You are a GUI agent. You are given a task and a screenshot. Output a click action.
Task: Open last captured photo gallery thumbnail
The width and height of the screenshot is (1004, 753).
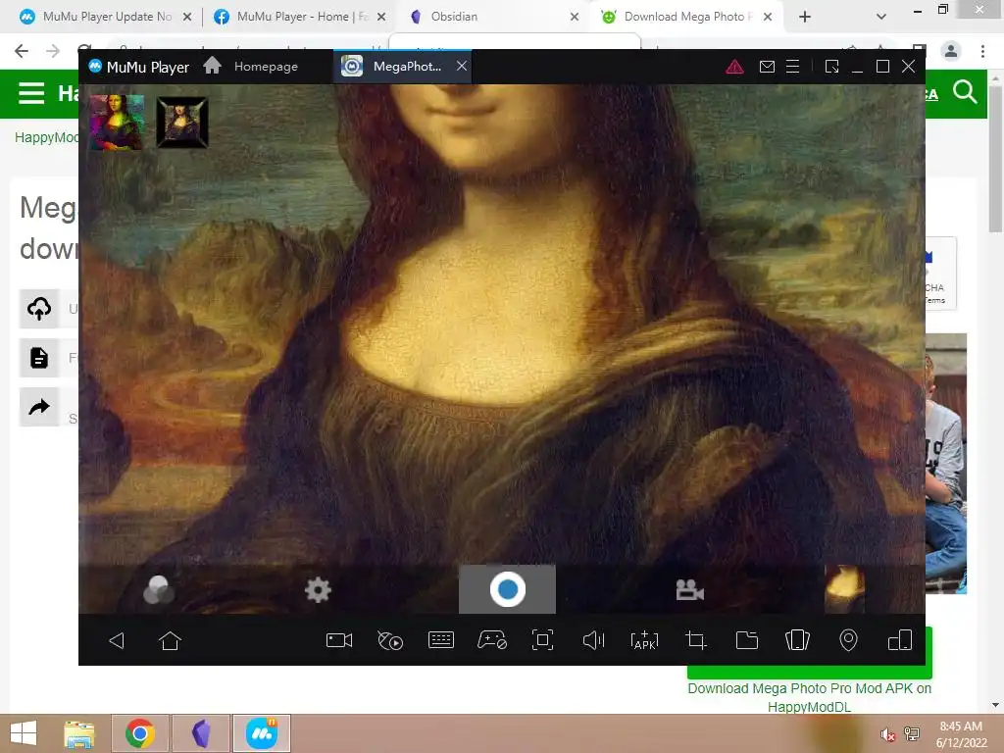844,589
